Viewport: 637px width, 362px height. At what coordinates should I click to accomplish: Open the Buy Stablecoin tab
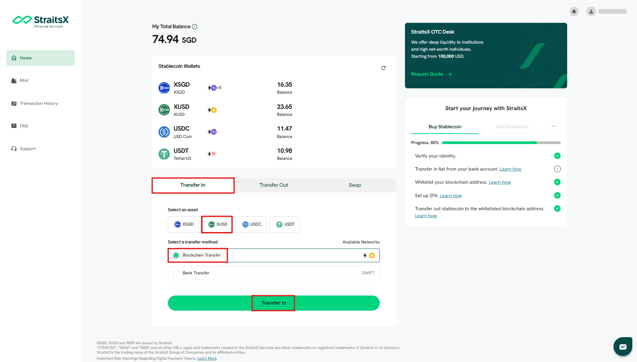445,127
